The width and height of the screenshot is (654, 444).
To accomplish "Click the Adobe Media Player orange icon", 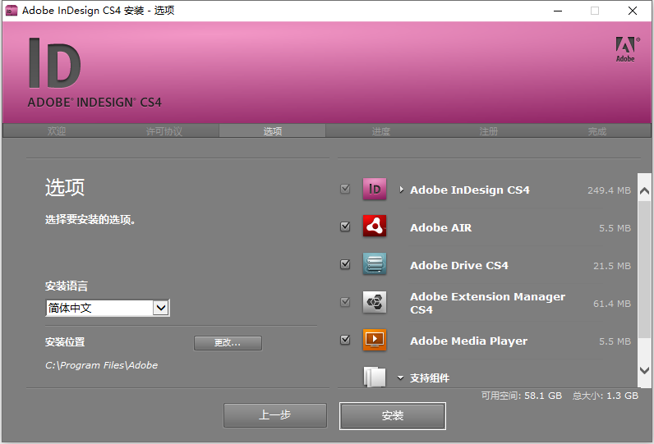I will (x=374, y=340).
